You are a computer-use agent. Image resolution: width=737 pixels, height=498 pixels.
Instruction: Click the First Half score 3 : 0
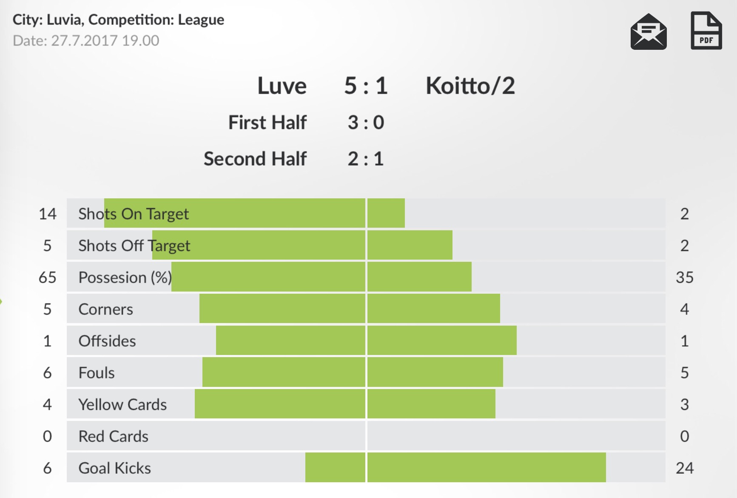click(x=366, y=123)
